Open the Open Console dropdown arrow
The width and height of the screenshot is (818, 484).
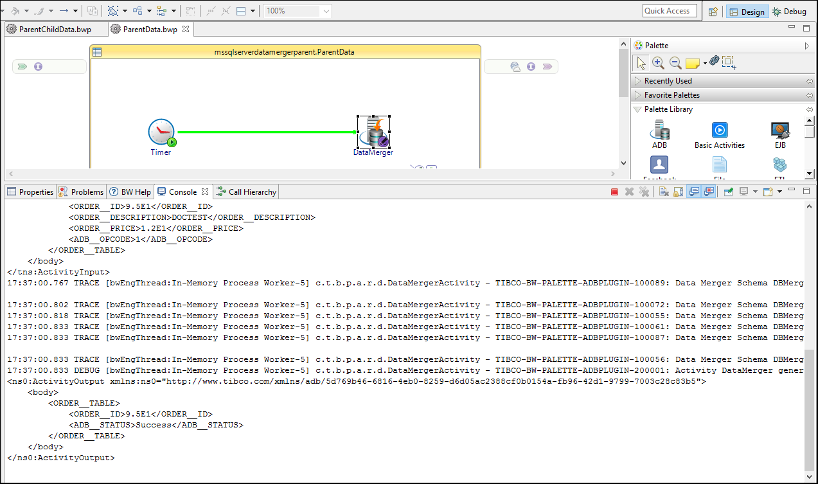pos(779,192)
